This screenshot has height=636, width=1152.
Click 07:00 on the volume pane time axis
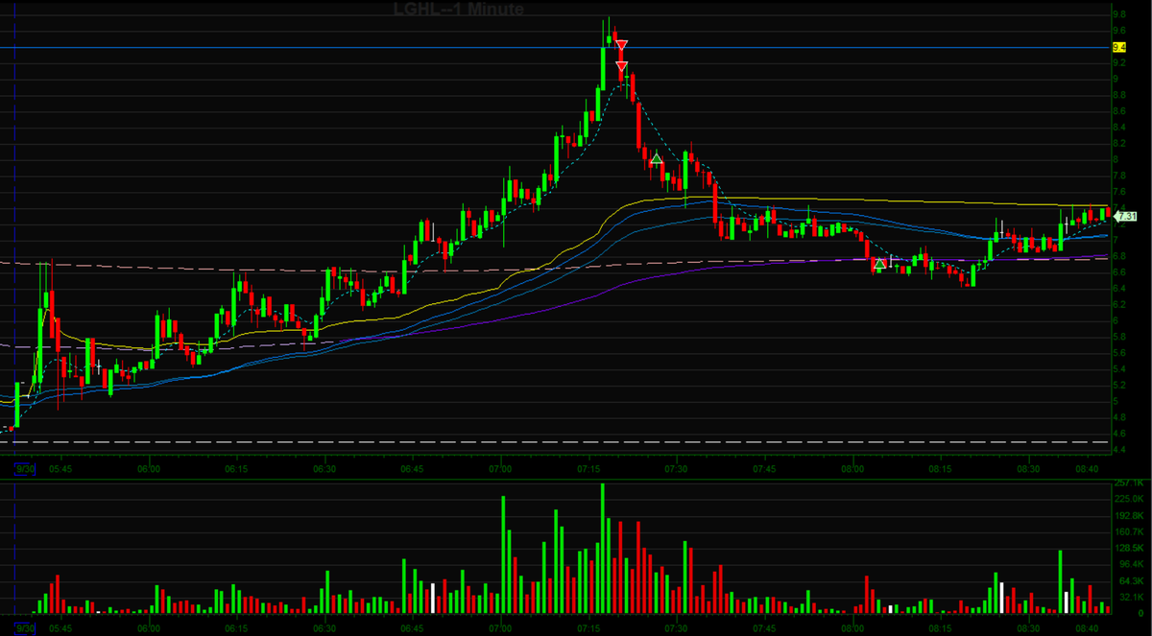coord(500,628)
